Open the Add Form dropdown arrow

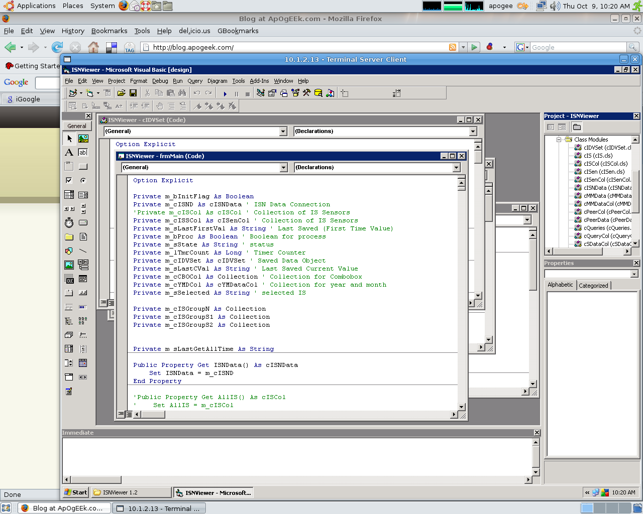pyautogui.click(x=98, y=93)
